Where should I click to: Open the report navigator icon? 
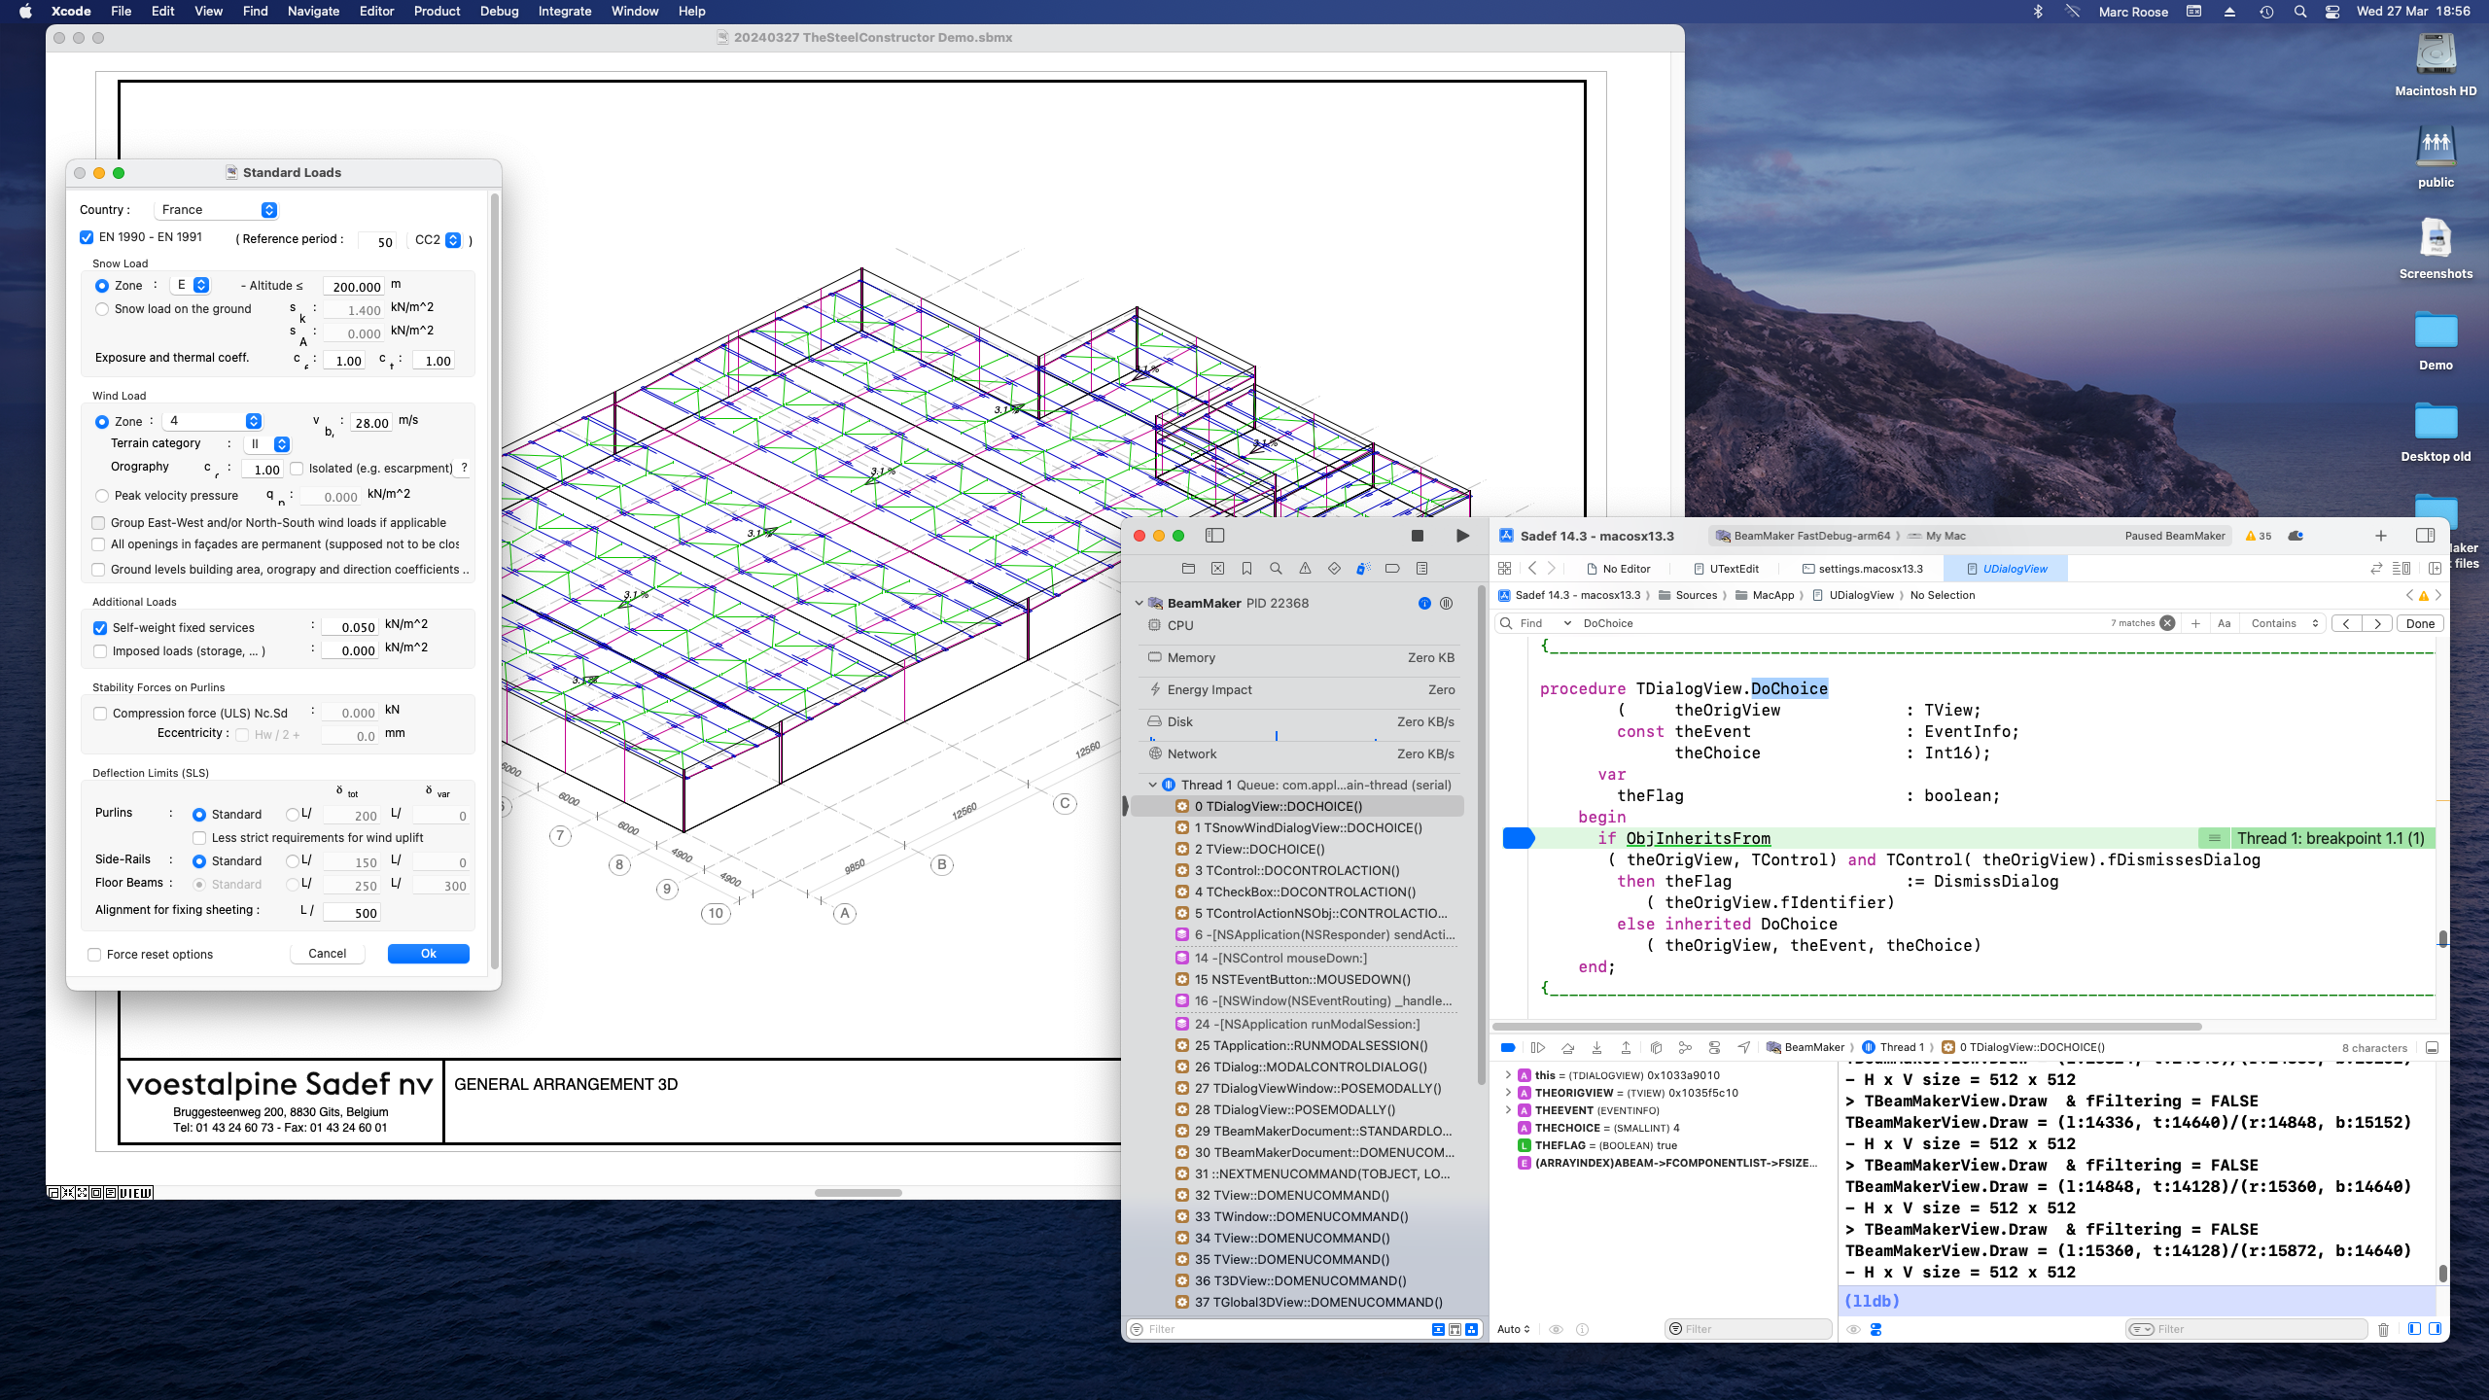coord(1421,569)
